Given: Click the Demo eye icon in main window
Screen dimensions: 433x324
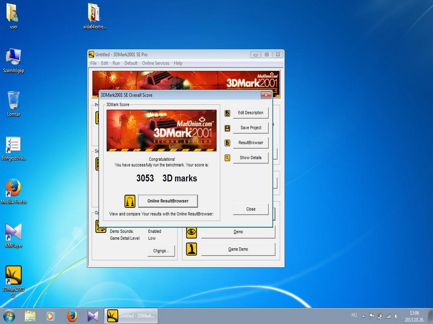Looking at the screenshot, I should point(191,232).
